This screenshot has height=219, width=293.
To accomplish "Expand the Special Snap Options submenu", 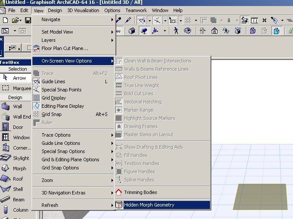I will [x=73, y=151].
